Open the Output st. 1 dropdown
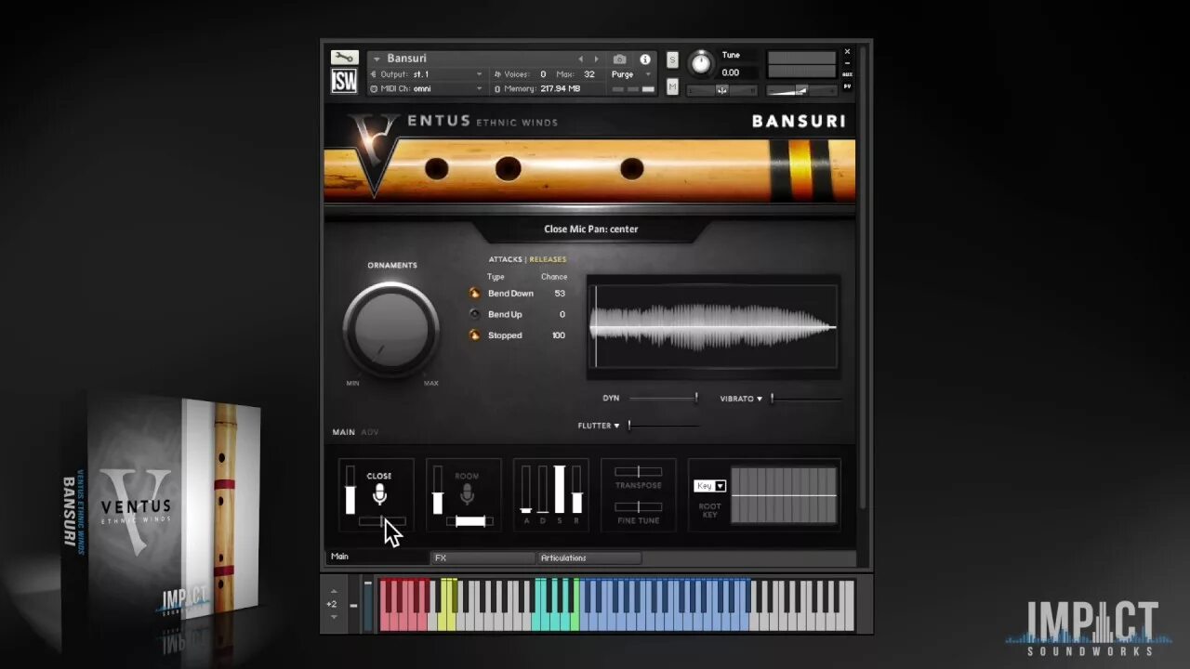1190x669 pixels. pos(428,74)
